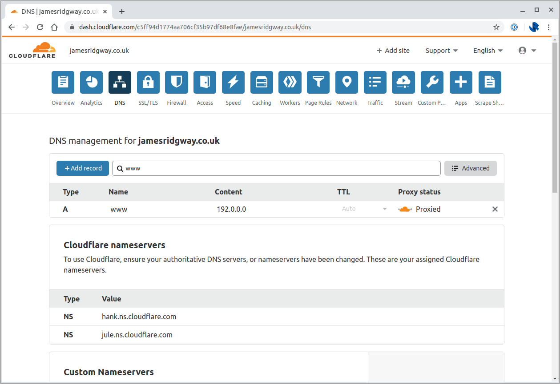Open a new browser tab
The image size is (560, 384).
(122, 12)
